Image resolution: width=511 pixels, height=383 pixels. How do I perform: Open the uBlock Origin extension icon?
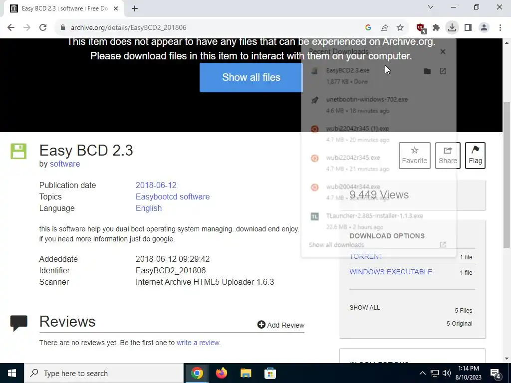pyautogui.click(x=421, y=28)
